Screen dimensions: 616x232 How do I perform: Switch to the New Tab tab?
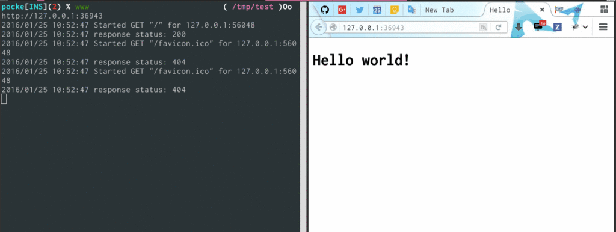(x=452, y=10)
